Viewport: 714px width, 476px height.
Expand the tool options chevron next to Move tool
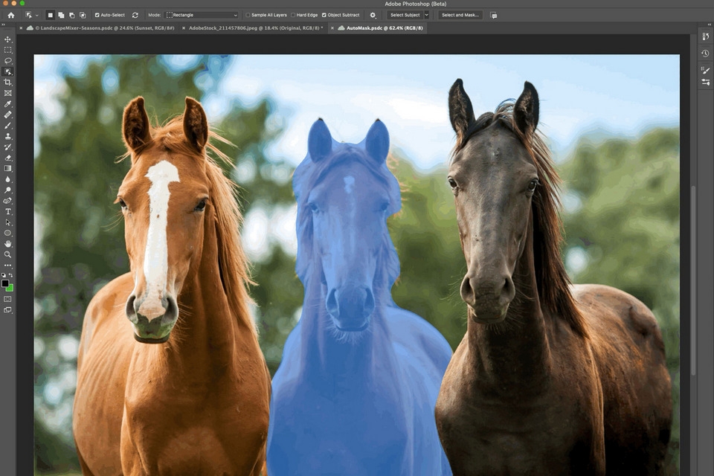pos(35,14)
